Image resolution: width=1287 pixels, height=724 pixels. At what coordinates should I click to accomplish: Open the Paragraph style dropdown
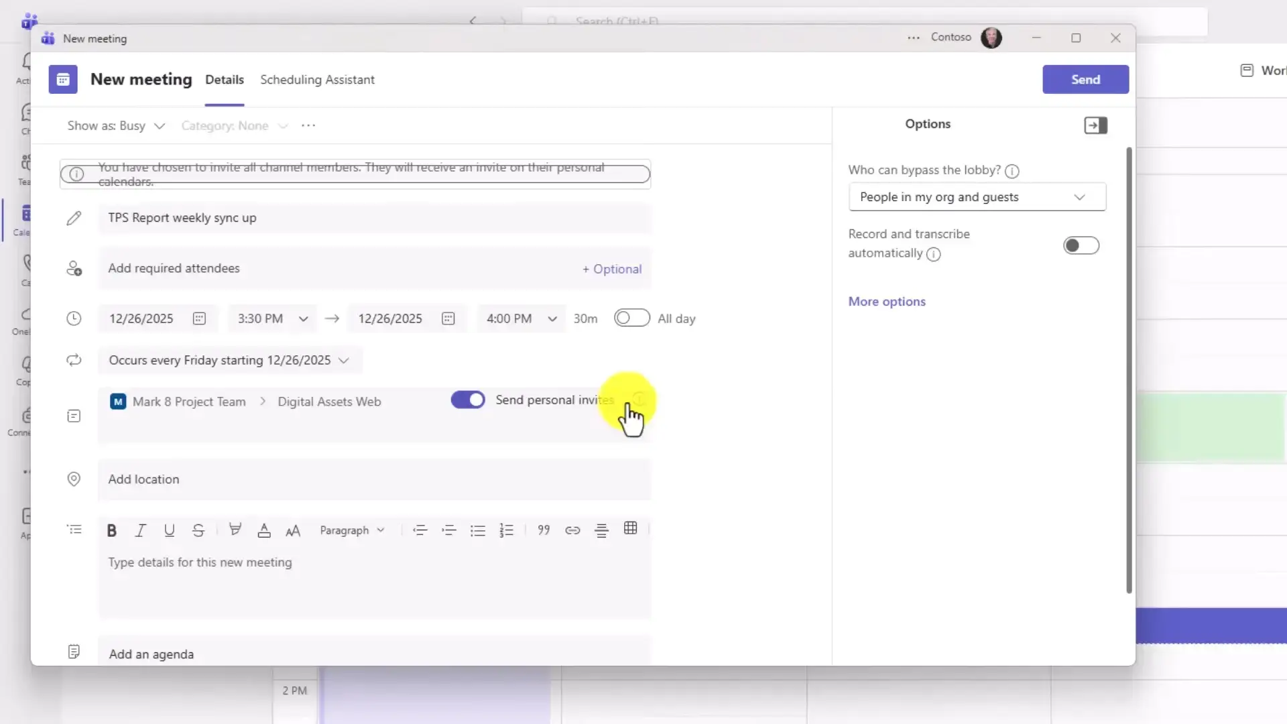[x=352, y=530]
